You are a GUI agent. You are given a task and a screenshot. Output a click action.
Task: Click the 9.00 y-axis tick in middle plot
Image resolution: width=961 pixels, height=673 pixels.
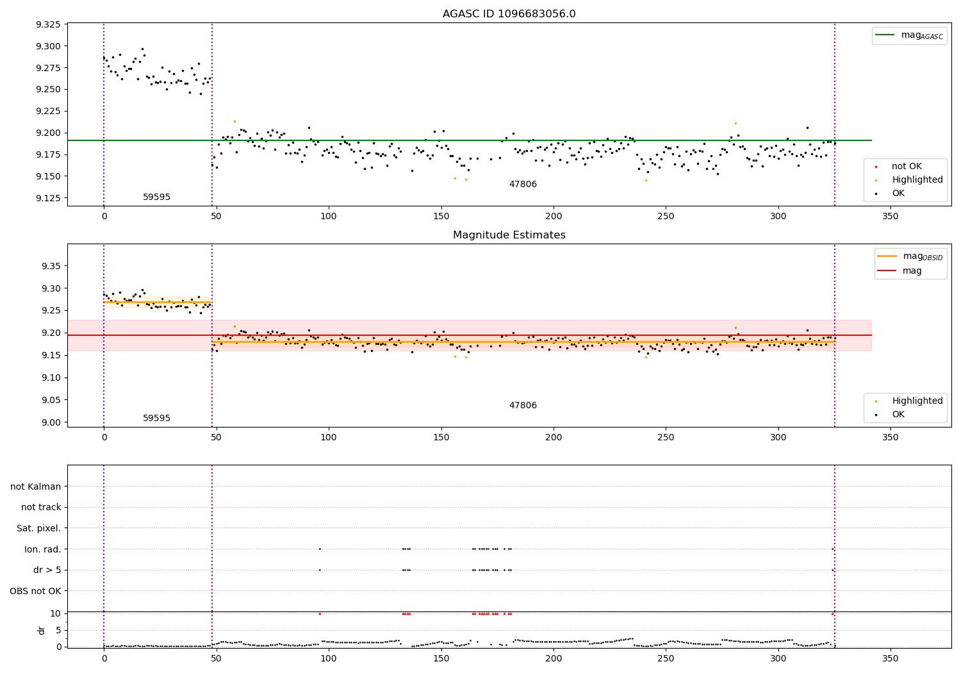[51, 422]
